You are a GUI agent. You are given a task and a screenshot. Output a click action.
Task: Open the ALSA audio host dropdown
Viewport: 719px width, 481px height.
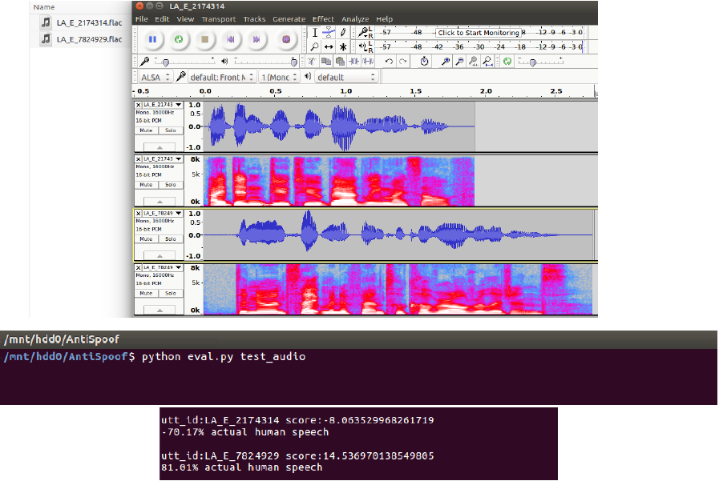coord(154,77)
